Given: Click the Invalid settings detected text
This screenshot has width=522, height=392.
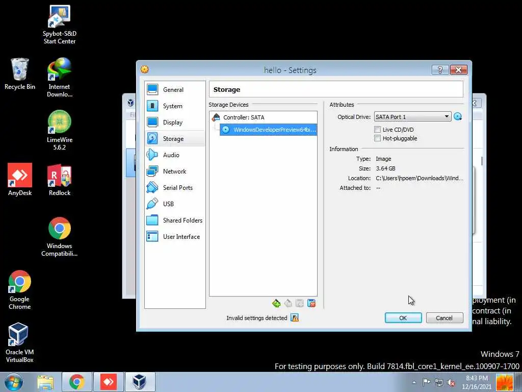Looking at the screenshot, I should point(257,318).
